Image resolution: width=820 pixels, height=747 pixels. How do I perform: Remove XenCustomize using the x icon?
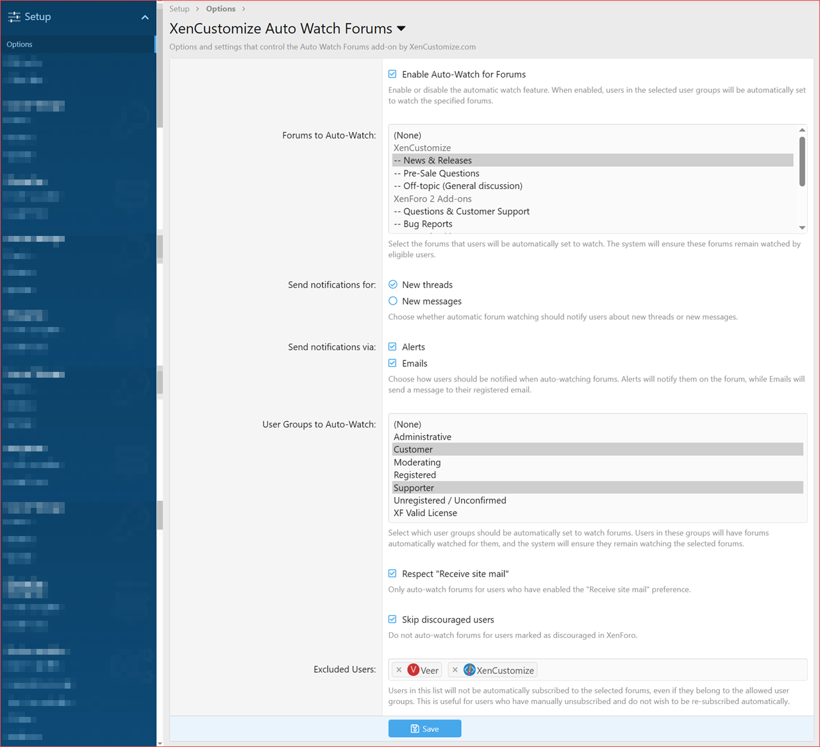(x=455, y=669)
